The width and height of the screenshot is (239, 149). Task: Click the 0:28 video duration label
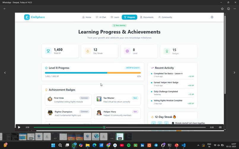pos(212,127)
